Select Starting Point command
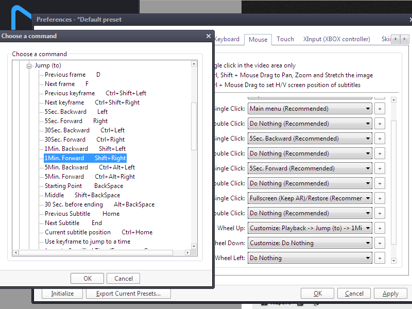Screen dimensions: 412x309 tap(84, 186)
